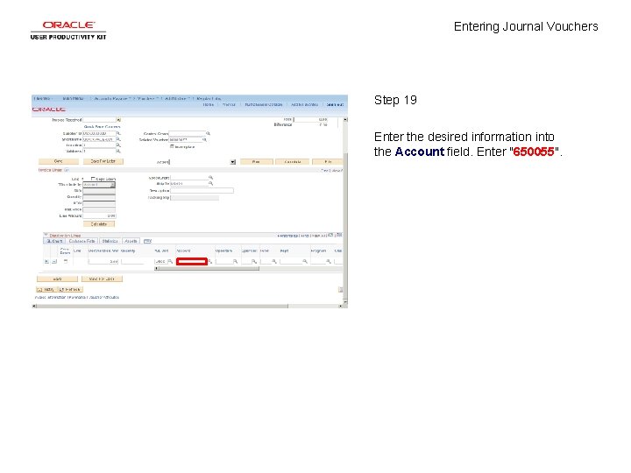Screen dimensions: 631x473
Task: Open the GL Unit lookup in distribution row
Action: click(170, 261)
